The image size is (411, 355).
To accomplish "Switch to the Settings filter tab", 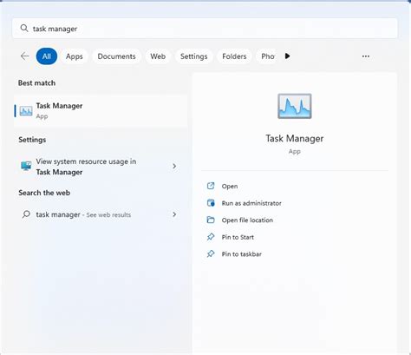I will [x=193, y=56].
